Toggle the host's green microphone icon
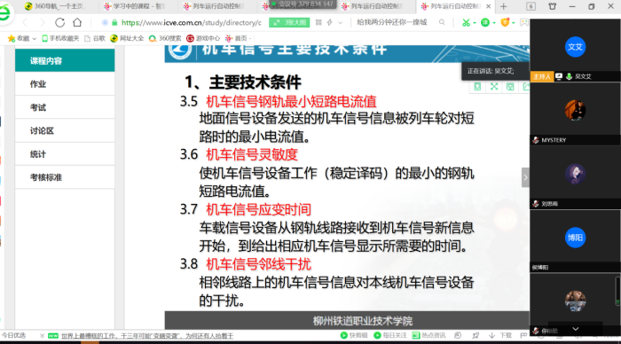This screenshot has height=344, width=621. pos(570,76)
